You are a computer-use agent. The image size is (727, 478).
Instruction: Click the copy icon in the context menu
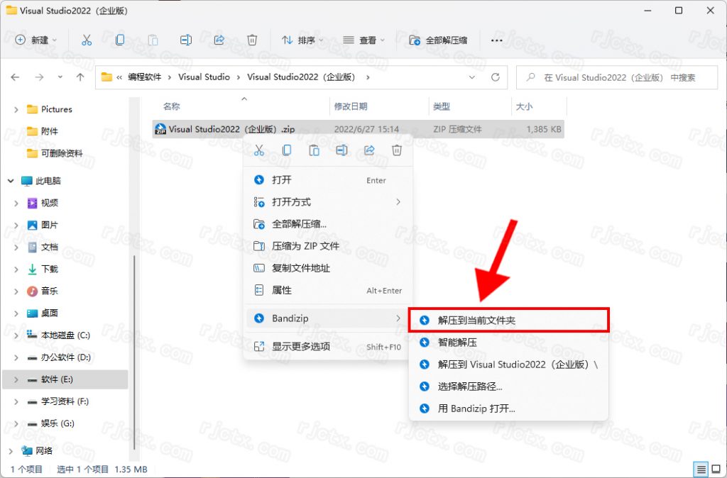pos(287,150)
